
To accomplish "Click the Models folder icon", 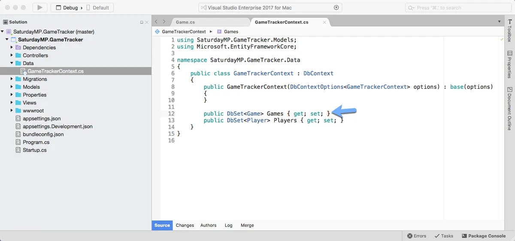I will tap(18, 87).
